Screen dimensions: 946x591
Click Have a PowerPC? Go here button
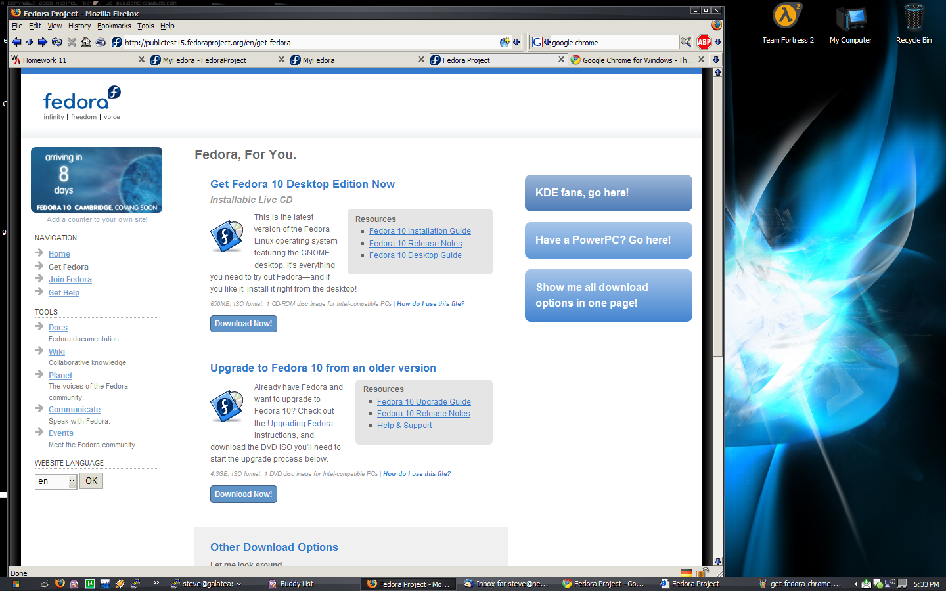608,240
